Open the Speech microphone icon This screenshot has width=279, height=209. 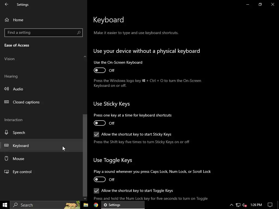(x=7, y=133)
